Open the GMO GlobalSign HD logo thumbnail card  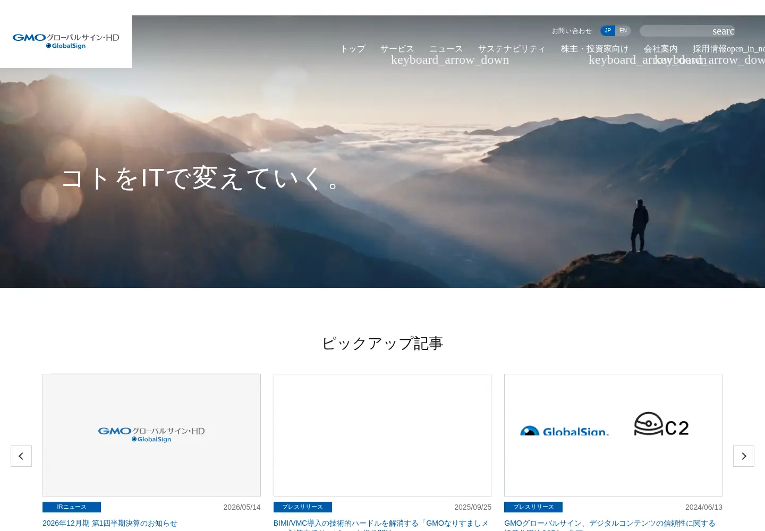(x=151, y=435)
